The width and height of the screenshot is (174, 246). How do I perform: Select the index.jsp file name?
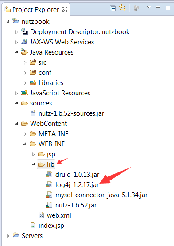(x=51, y=226)
